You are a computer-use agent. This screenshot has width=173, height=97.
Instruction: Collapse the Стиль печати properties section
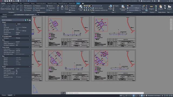pos(29,47)
